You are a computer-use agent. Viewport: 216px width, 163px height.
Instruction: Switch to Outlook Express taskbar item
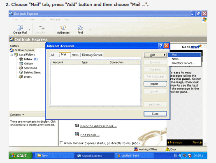pyautogui.click(x=95, y=156)
